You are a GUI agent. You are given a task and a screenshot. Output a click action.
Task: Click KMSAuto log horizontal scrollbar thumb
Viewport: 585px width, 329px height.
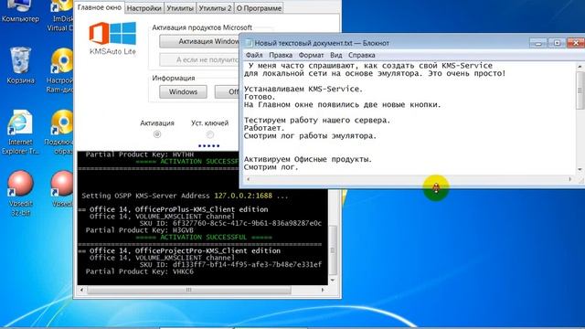(189, 290)
